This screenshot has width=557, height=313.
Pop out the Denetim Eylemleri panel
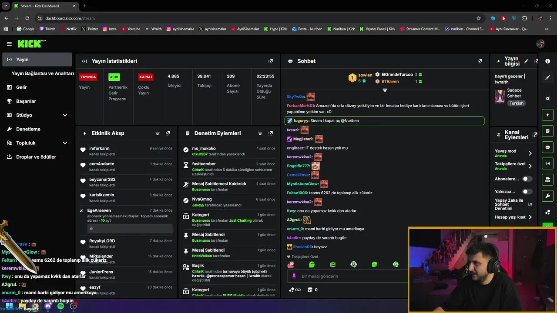271,133
